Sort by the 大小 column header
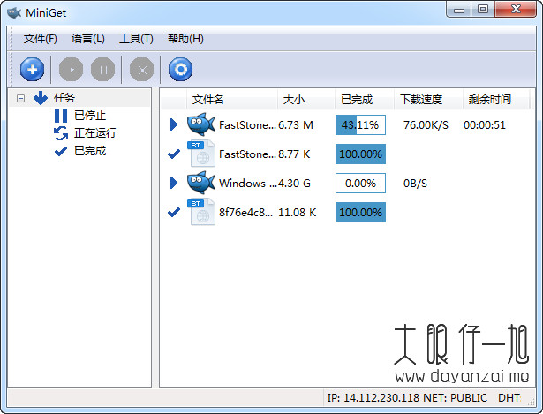Screen dimensions: 543x414 (306, 100)
